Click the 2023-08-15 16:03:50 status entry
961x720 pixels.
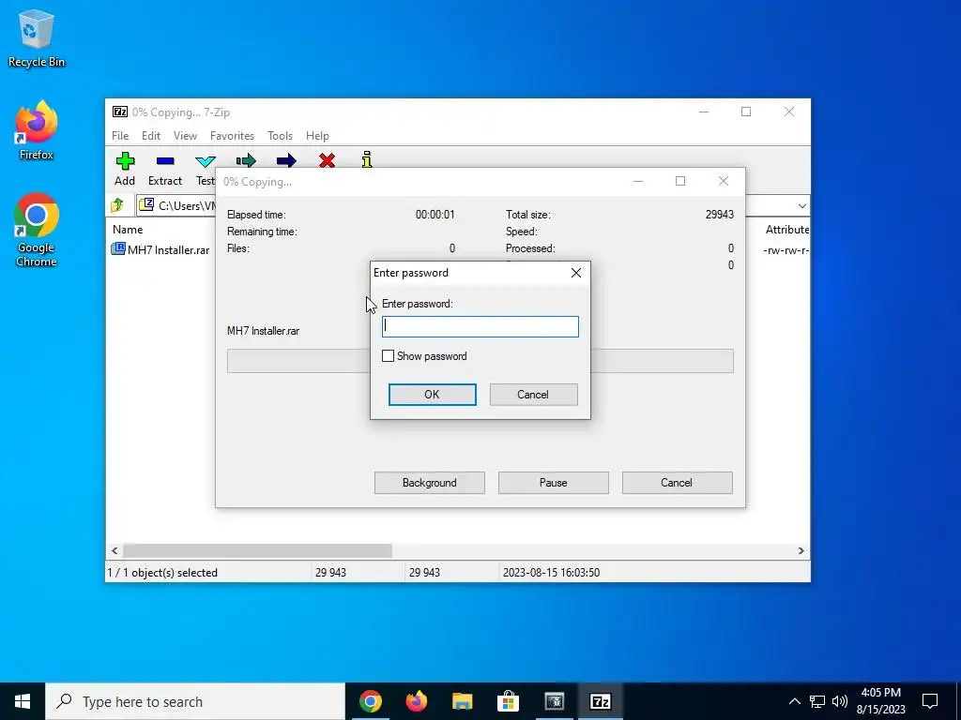tap(551, 573)
